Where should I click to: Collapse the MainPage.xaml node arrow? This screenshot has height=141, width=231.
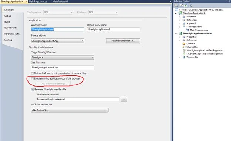click(x=180, y=27)
